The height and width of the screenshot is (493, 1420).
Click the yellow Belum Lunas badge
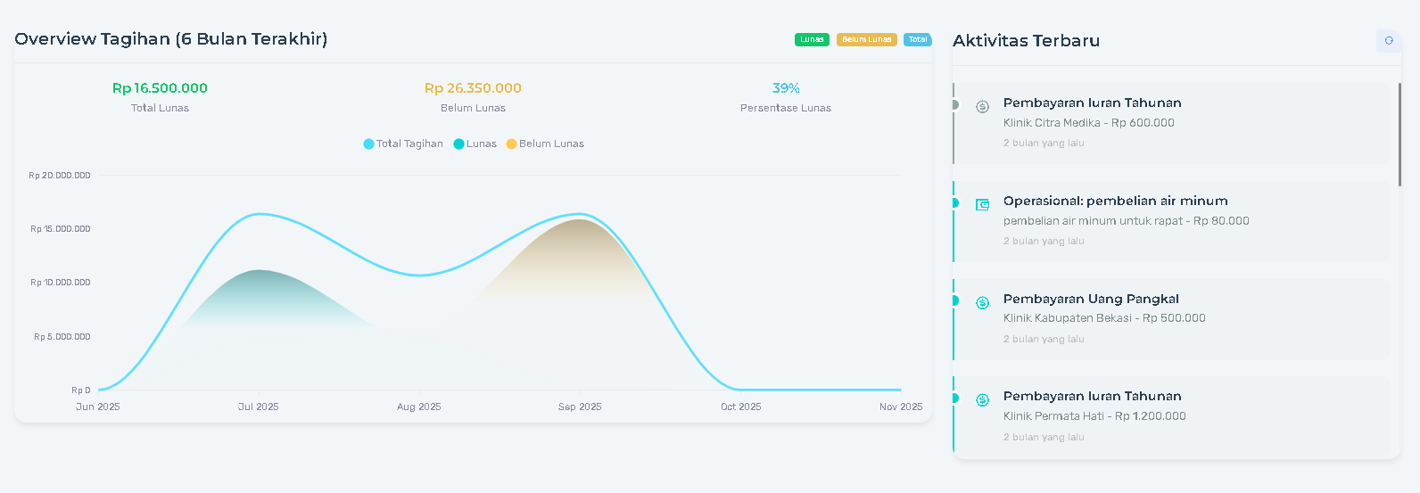[866, 39]
